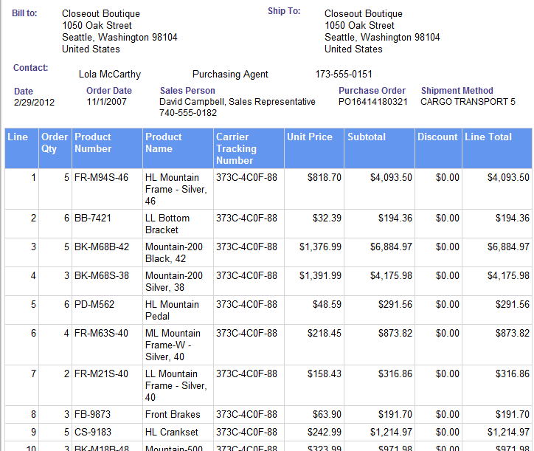
Task: Click contact name Lola McCarthy
Action: [110, 75]
